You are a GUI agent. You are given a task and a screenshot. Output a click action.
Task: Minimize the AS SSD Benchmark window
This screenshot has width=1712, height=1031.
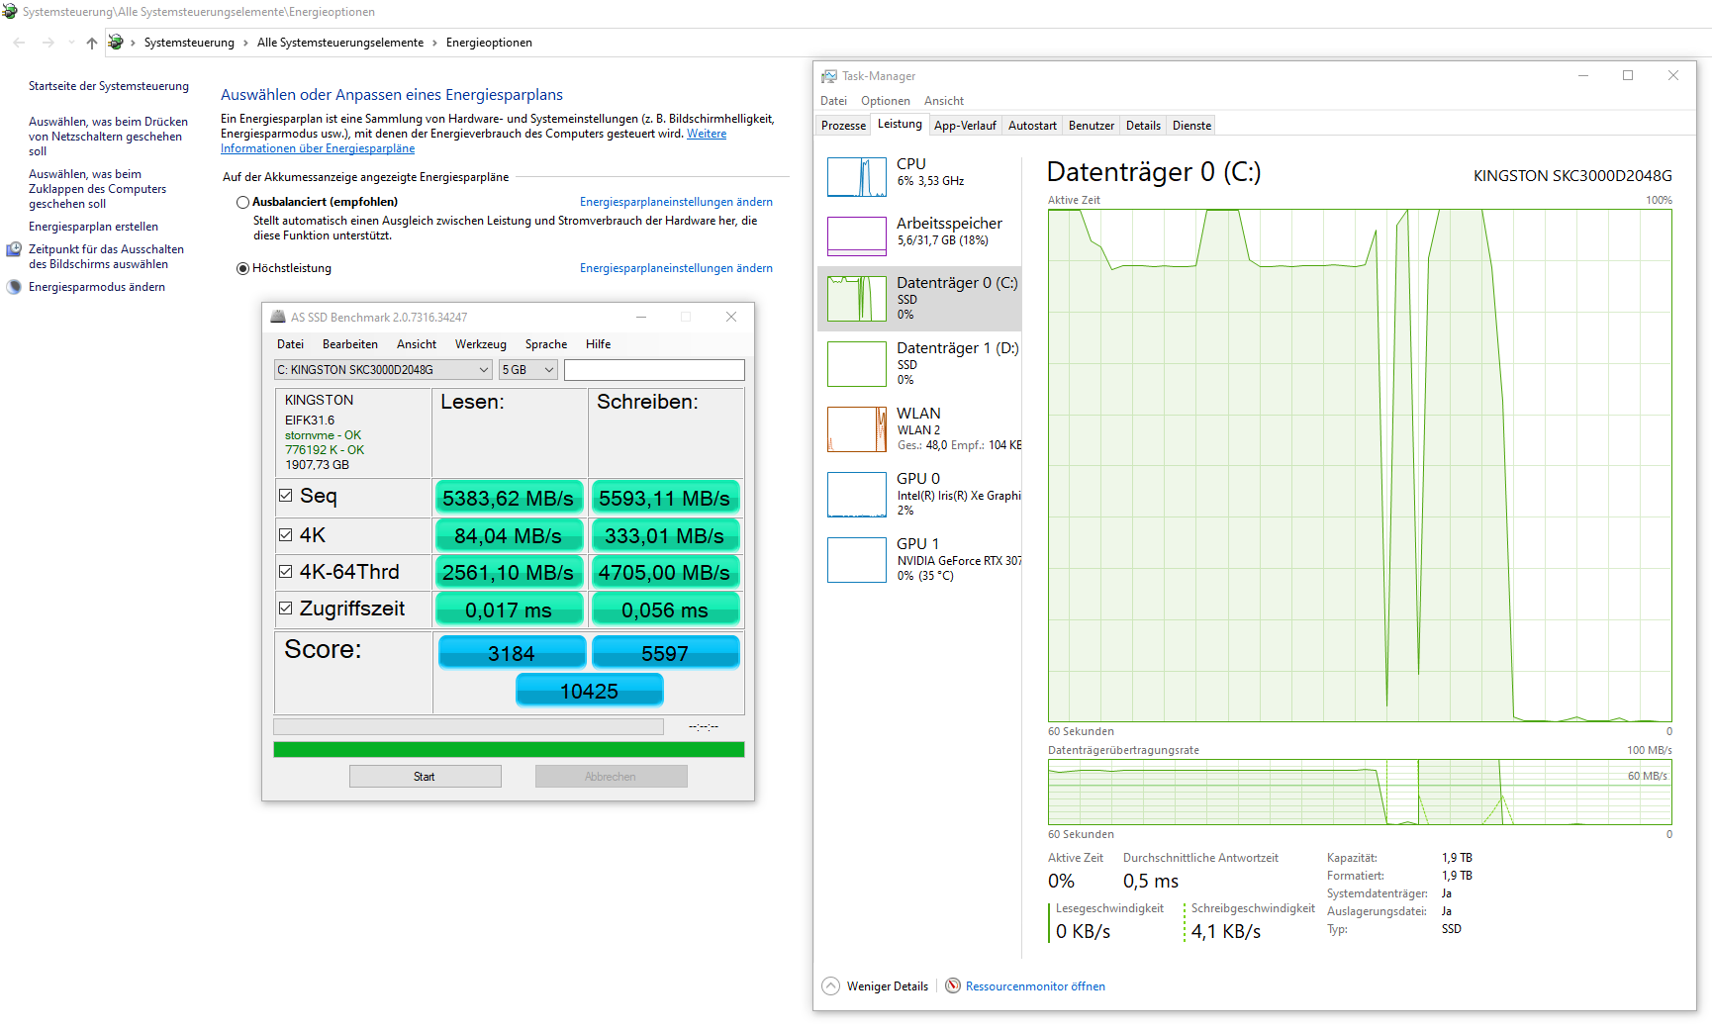click(641, 317)
